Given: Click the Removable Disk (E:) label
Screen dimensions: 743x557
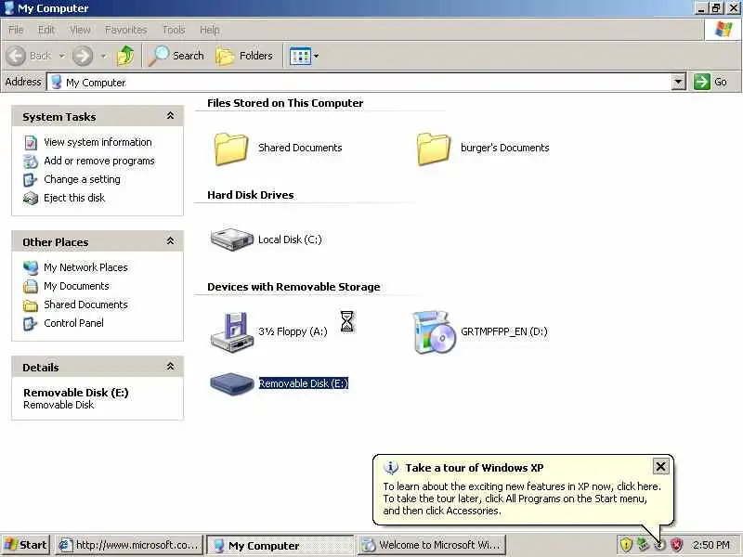Looking at the screenshot, I should (304, 383).
